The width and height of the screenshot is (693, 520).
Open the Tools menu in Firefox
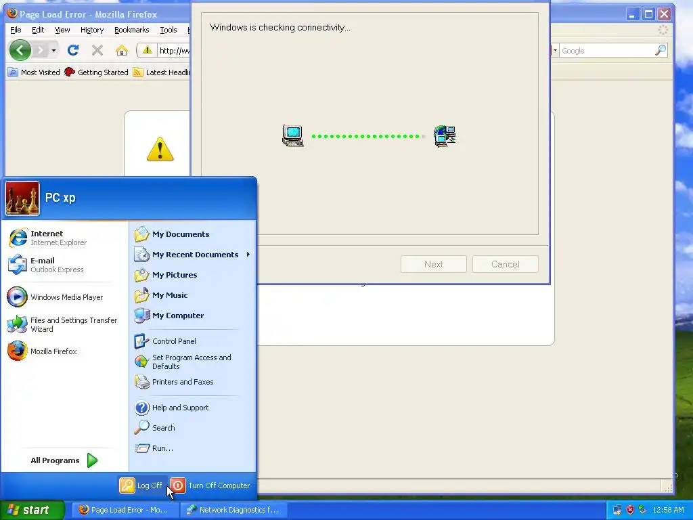(169, 30)
